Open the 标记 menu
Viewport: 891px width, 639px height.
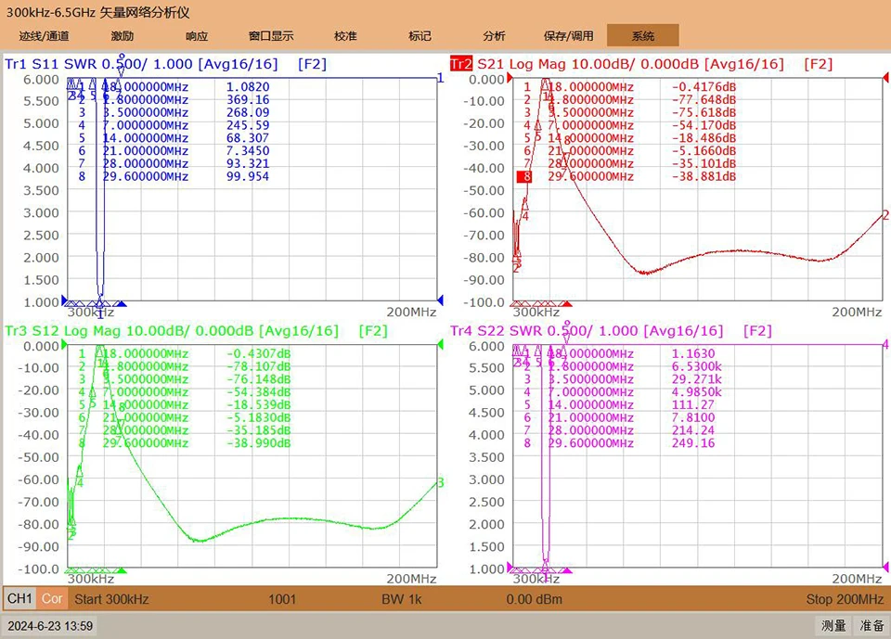click(420, 36)
